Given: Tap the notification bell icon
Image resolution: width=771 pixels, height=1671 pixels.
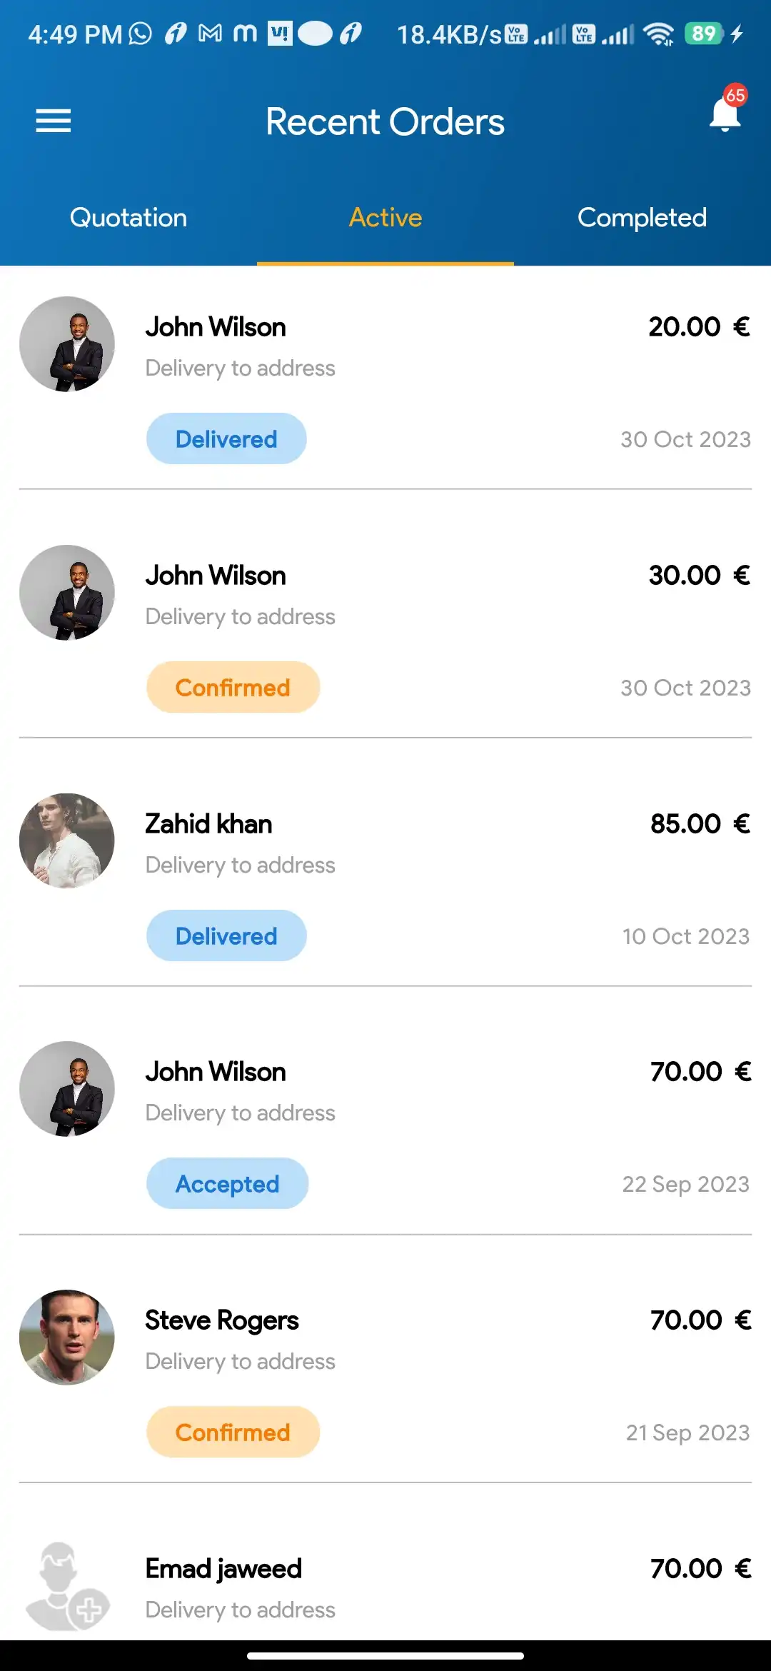Looking at the screenshot, I should 725,114.
